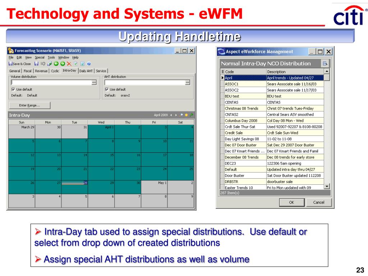Select the 'Christmas 08 Trends' row

pyautogui.click(x=272, y=108)
